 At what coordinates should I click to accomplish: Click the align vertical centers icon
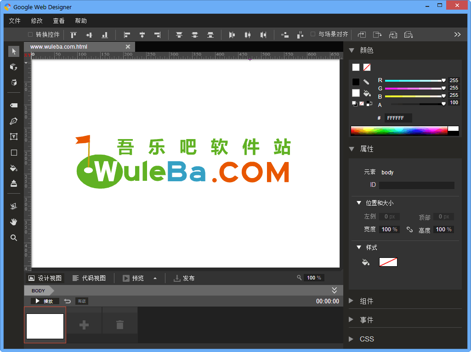(89, 35)
